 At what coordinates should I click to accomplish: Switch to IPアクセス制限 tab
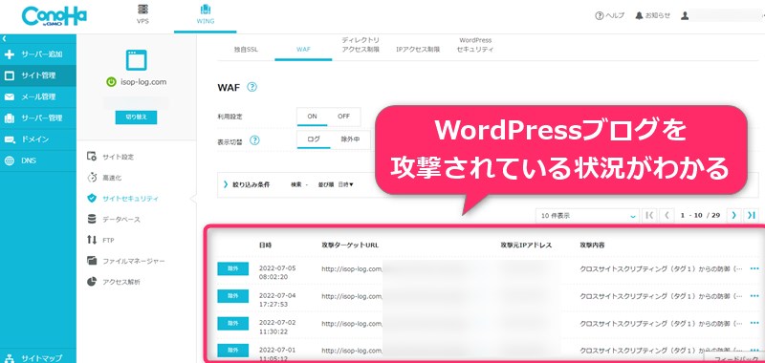point(418,50)
